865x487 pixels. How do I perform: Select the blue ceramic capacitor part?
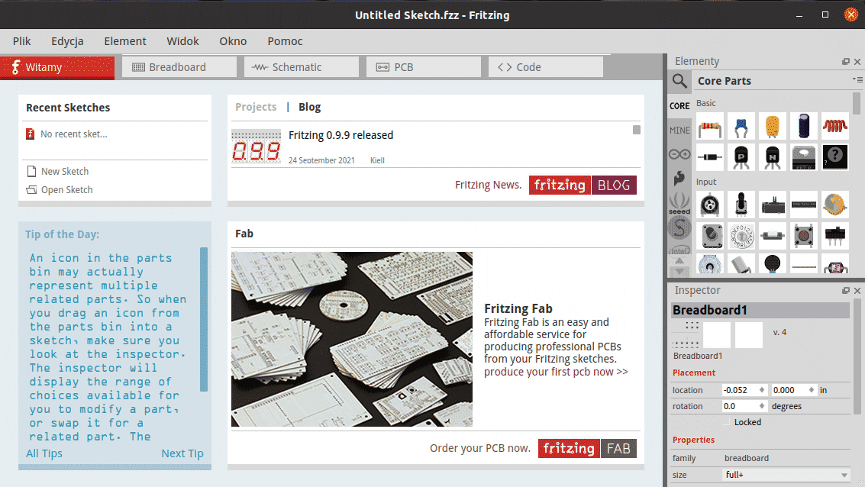[741, 126]
